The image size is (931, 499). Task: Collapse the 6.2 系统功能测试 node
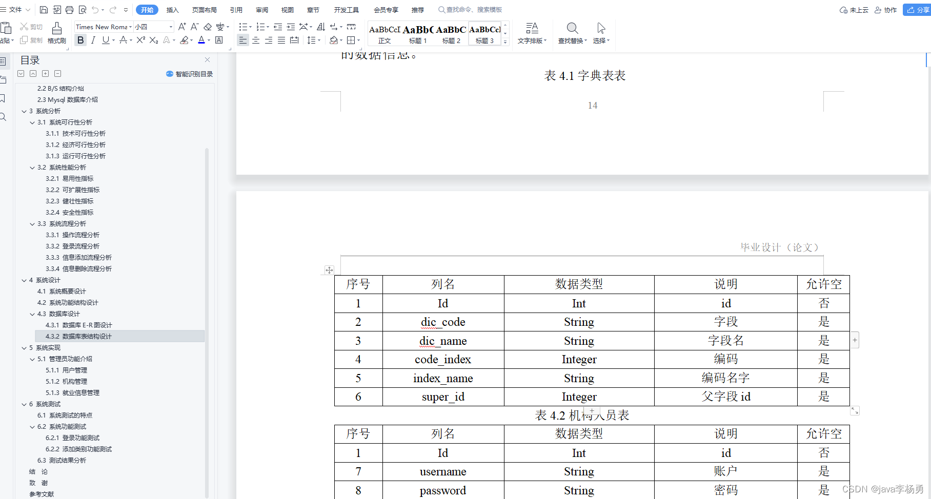pos(32,427)
